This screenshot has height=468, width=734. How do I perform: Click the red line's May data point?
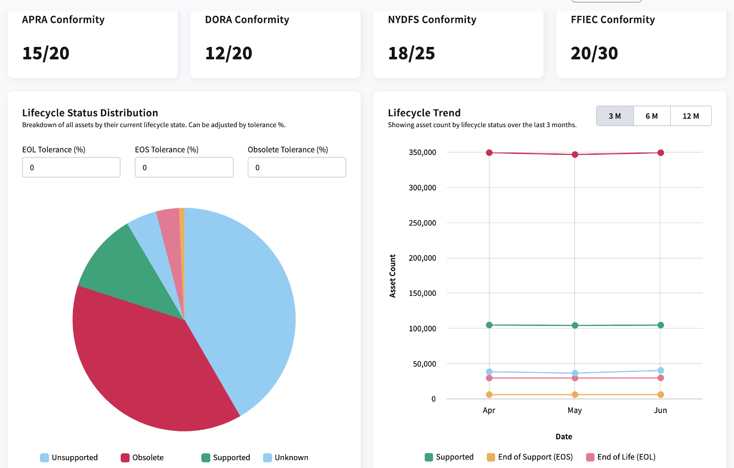(575, 154)
